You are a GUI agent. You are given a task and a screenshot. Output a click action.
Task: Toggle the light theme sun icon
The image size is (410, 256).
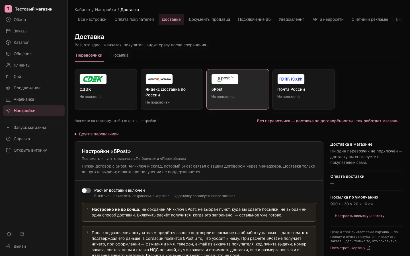[x=9, y=234]
